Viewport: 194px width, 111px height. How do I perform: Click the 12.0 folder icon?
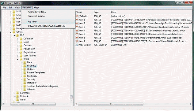17,35
